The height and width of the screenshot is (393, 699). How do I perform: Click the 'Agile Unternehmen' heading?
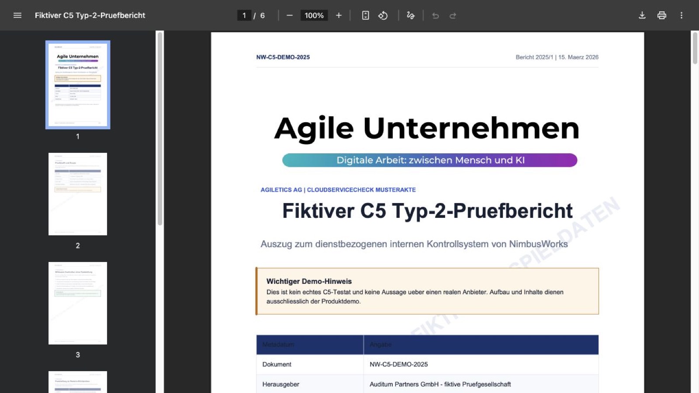427,128
